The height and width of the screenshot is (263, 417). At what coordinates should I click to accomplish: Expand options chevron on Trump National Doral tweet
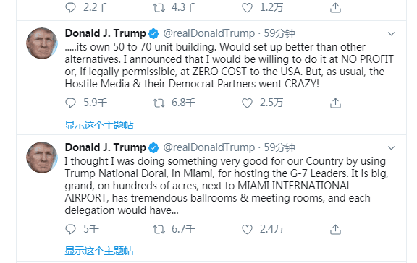click(391, 148)
